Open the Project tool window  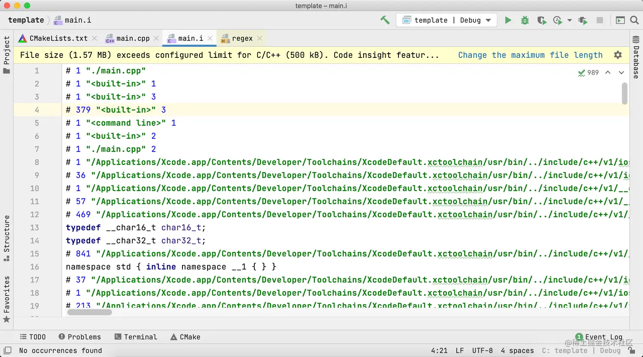pos(6,54)
